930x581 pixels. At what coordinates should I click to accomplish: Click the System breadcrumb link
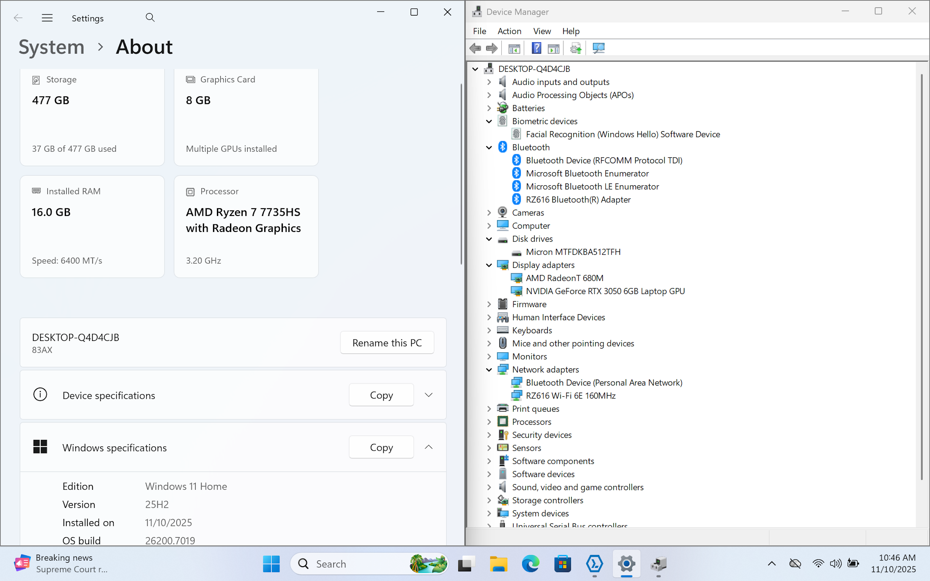click(52, 47)
